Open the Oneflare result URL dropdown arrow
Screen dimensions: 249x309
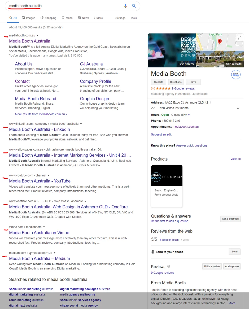(85, 201)
